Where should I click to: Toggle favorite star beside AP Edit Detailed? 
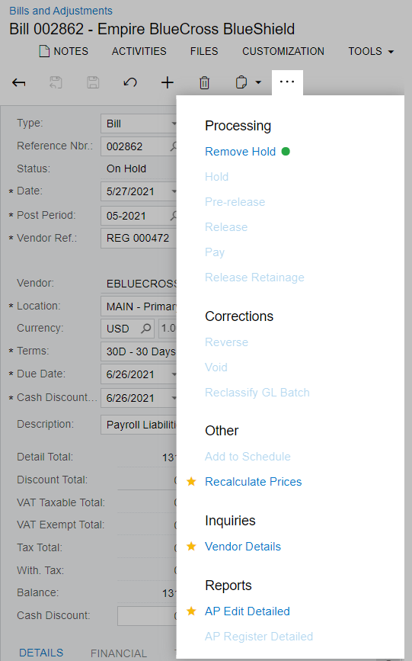point(191,611)
